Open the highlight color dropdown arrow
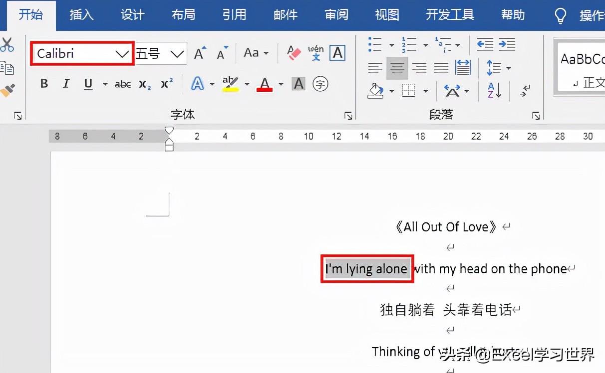 coord(247,84)
